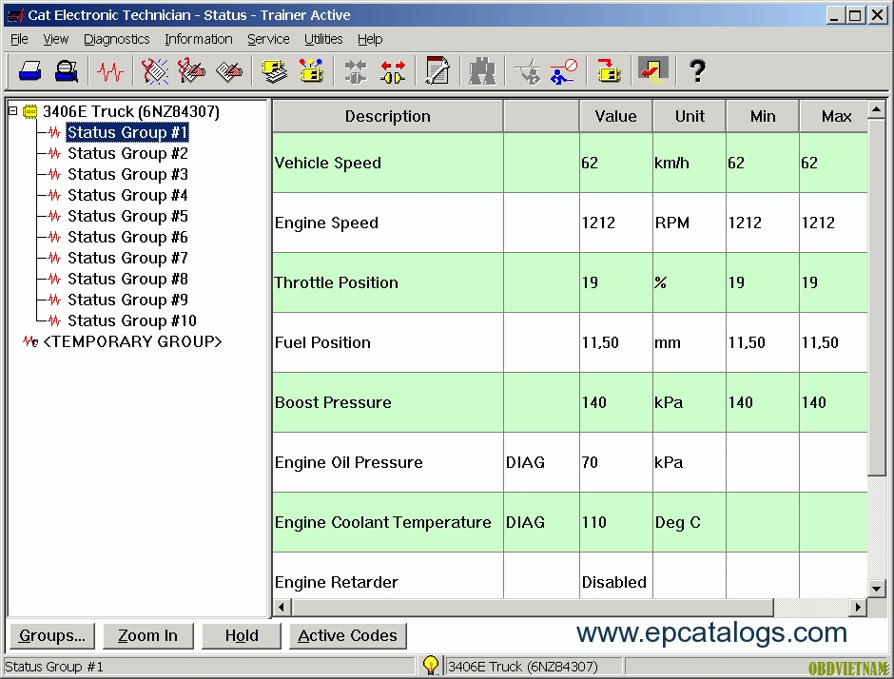Click the Unit column header
894x679 pixels.
point(690,116)
